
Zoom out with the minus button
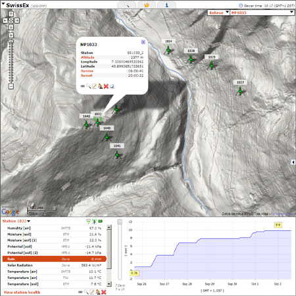pos(11,86)
